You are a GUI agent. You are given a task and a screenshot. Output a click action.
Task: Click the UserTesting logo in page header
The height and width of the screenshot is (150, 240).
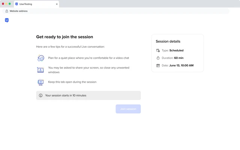(7, 20)
